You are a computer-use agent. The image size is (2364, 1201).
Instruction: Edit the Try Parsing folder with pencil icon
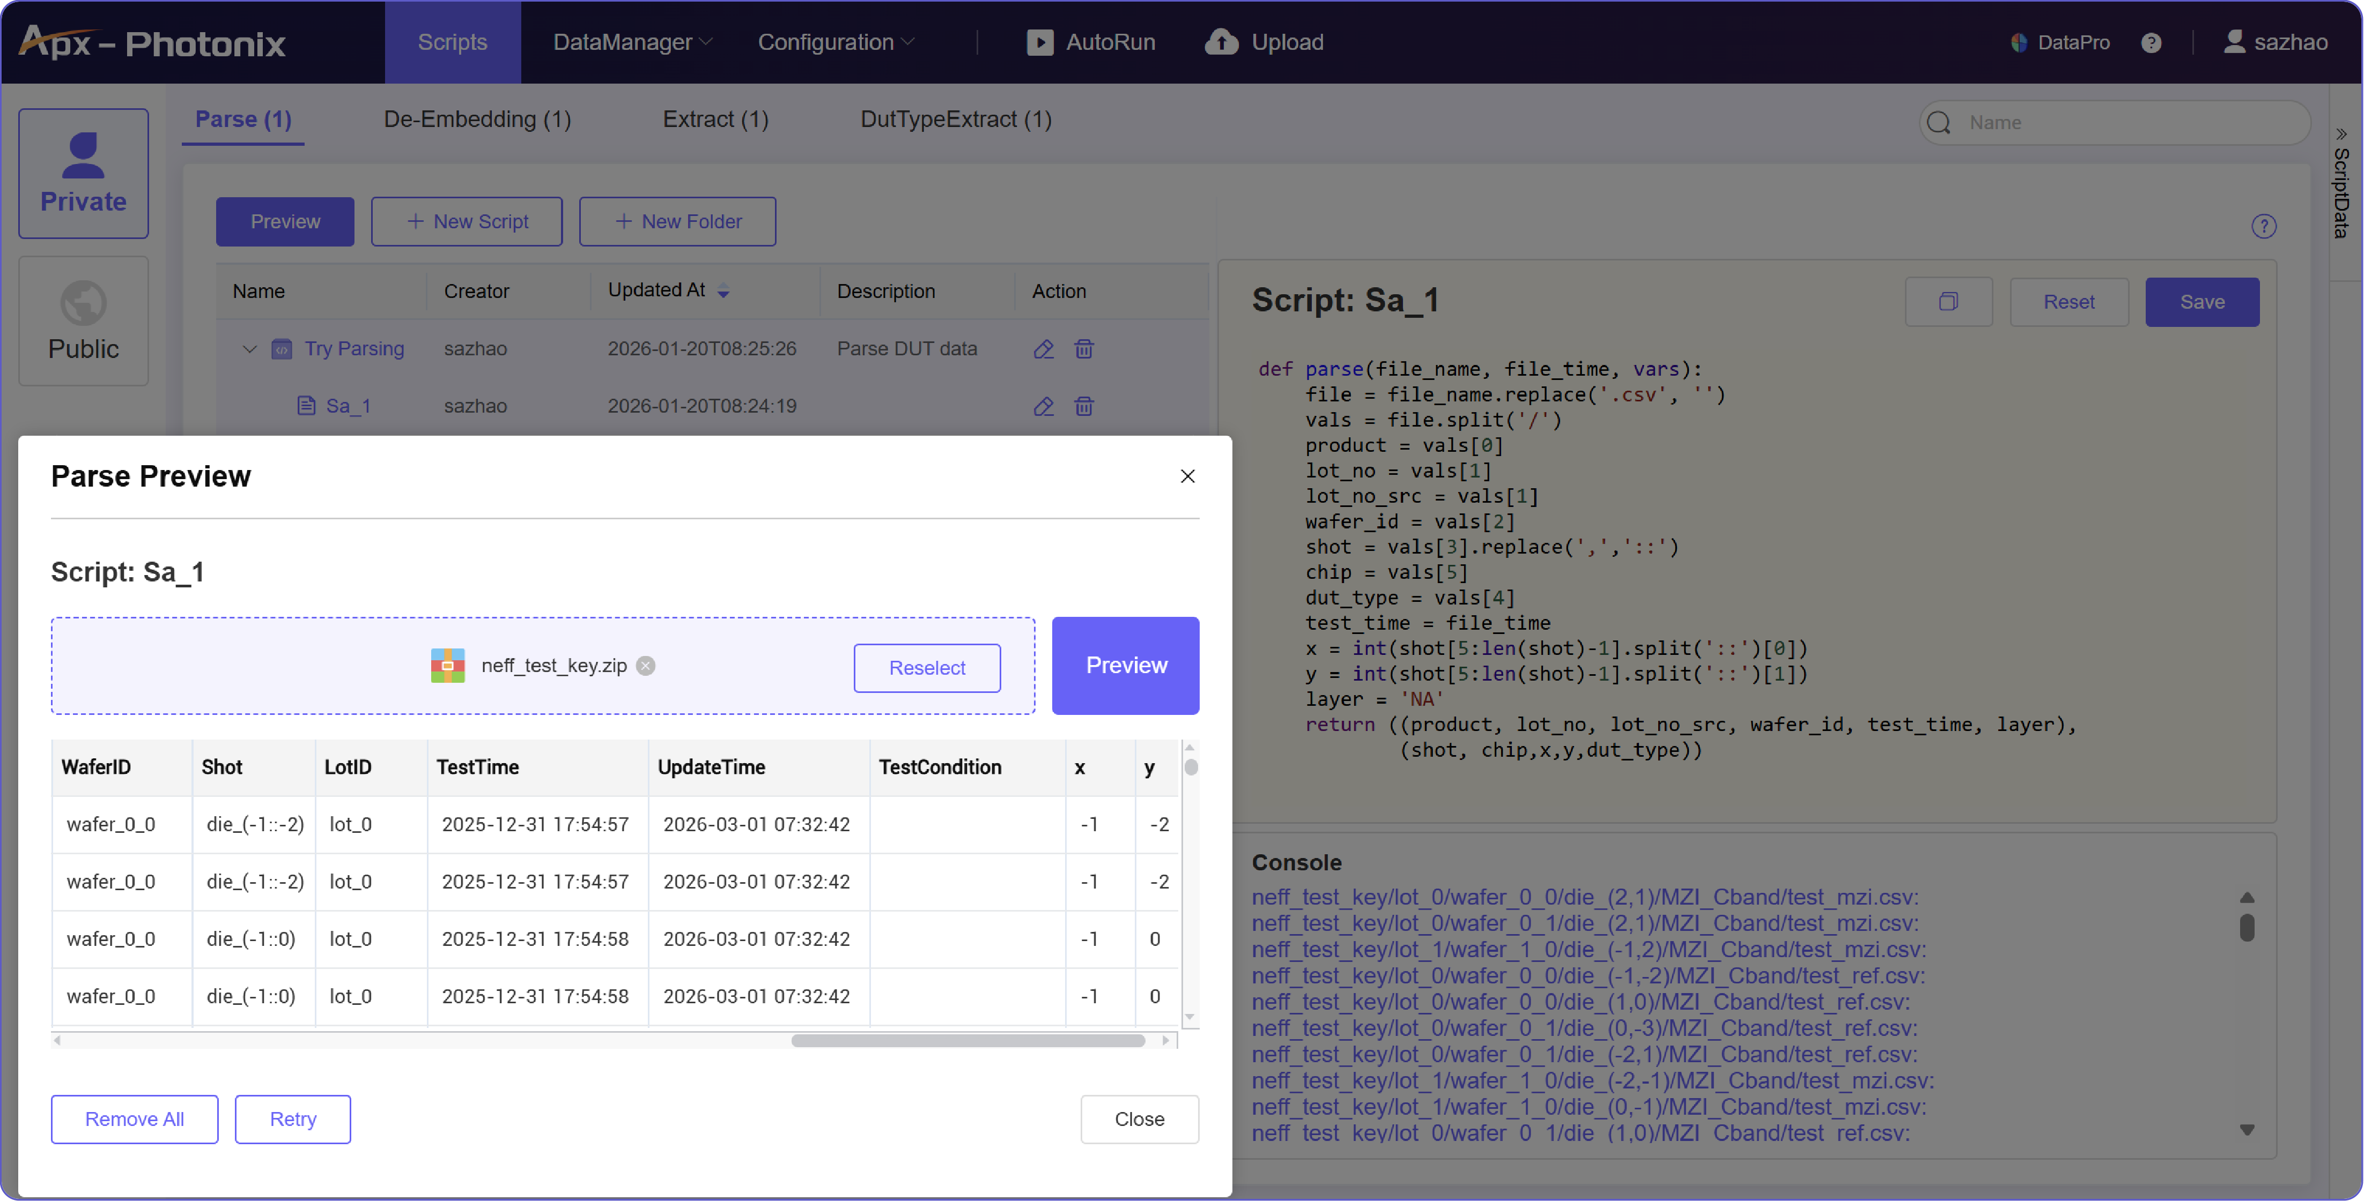coord(1043,349)
